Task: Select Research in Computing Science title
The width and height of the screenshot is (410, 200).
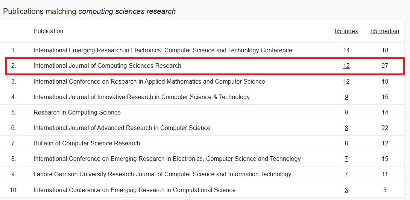Action: click(x=77, y=113)
